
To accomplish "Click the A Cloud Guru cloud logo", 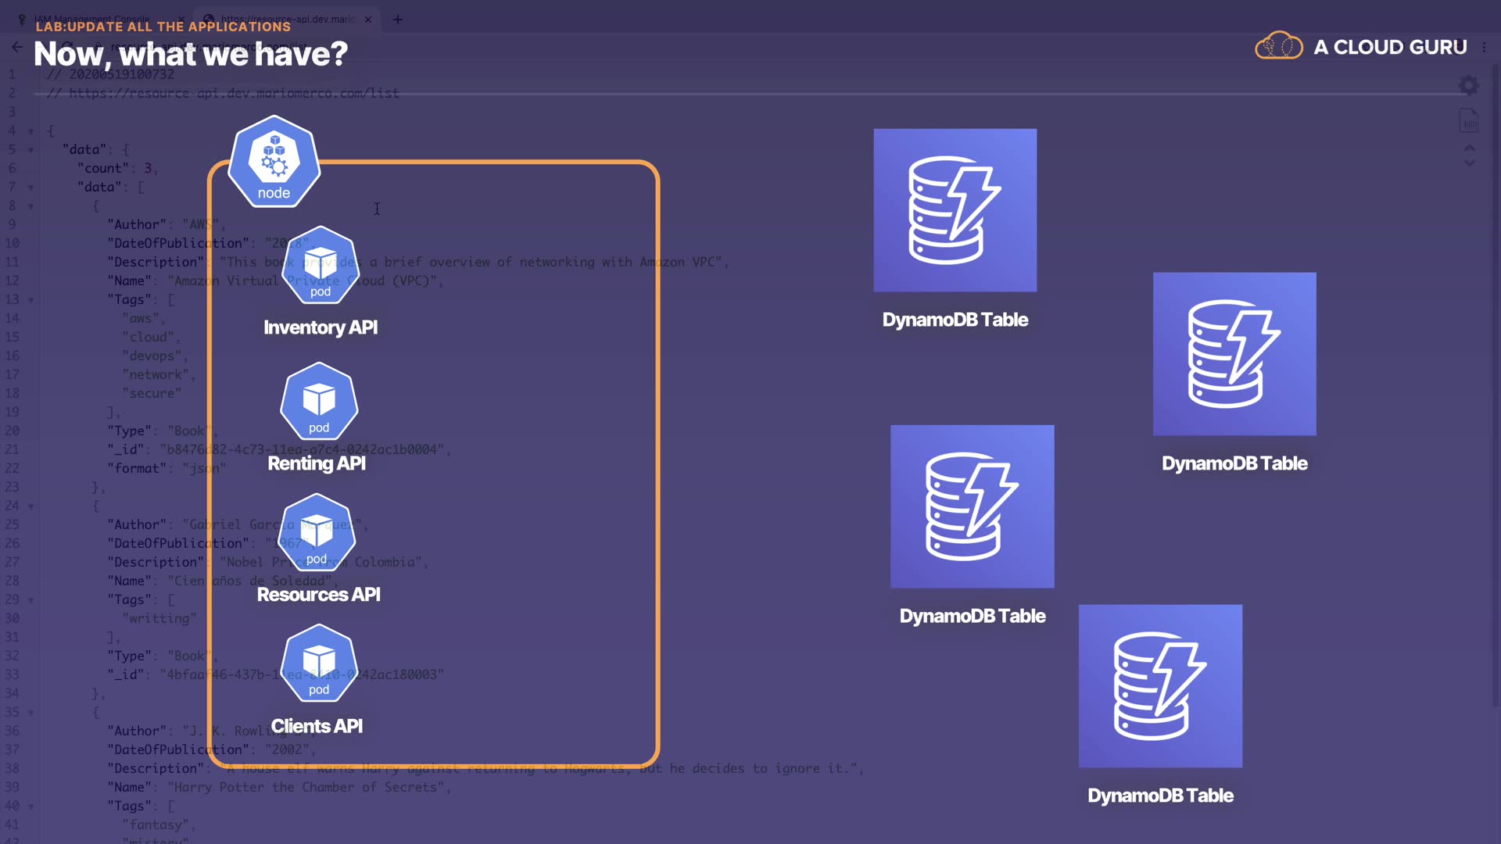I will coord(1278,47).
